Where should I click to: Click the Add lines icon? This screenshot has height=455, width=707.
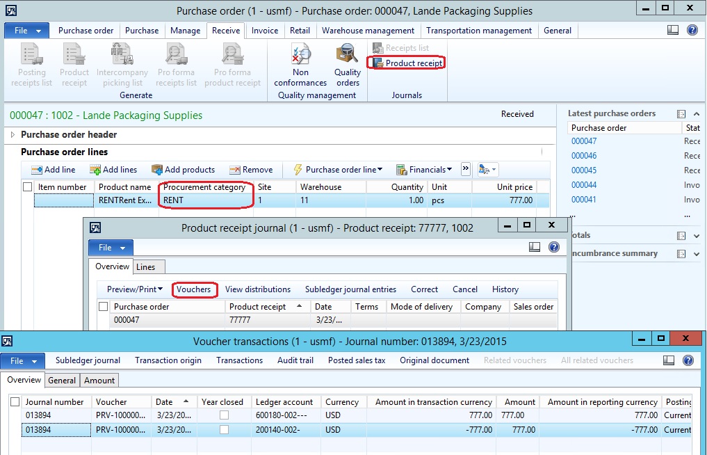[x=95, y=170]
